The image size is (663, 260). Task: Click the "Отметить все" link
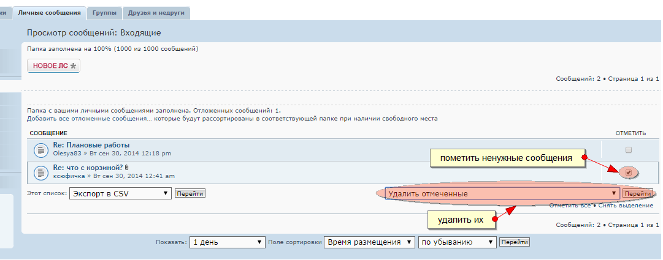(x=570, y=206)
